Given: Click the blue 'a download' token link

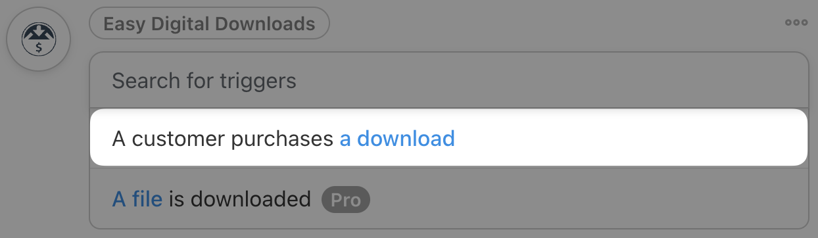Looking at the screenshot, I should pyautogui.click(x=397, y=139).
